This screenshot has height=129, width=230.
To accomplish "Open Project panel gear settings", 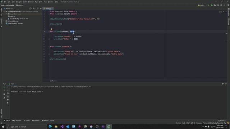I will [x=37, y=9].
